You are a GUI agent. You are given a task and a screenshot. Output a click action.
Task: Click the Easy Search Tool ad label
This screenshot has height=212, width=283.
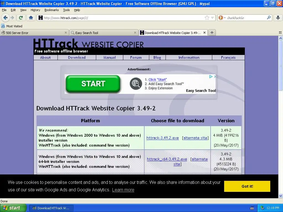[x=201, y=91]
